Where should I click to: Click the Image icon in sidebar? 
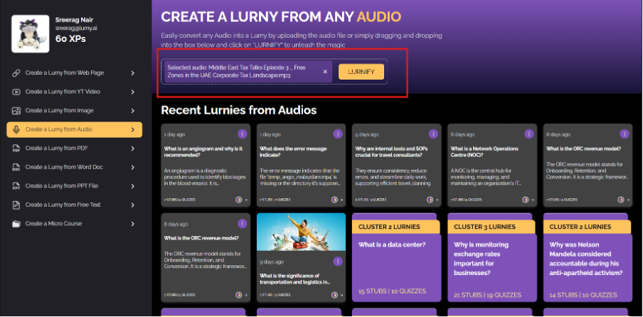coord(16,111)
